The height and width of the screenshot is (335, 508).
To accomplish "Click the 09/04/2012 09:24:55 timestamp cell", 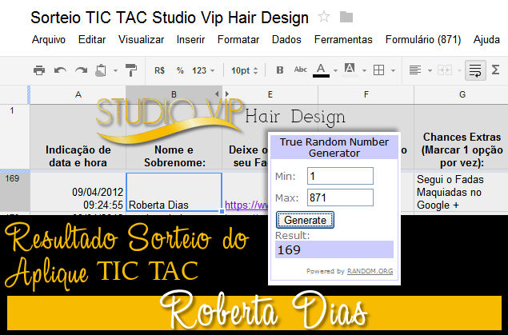I will pos(78,192).
